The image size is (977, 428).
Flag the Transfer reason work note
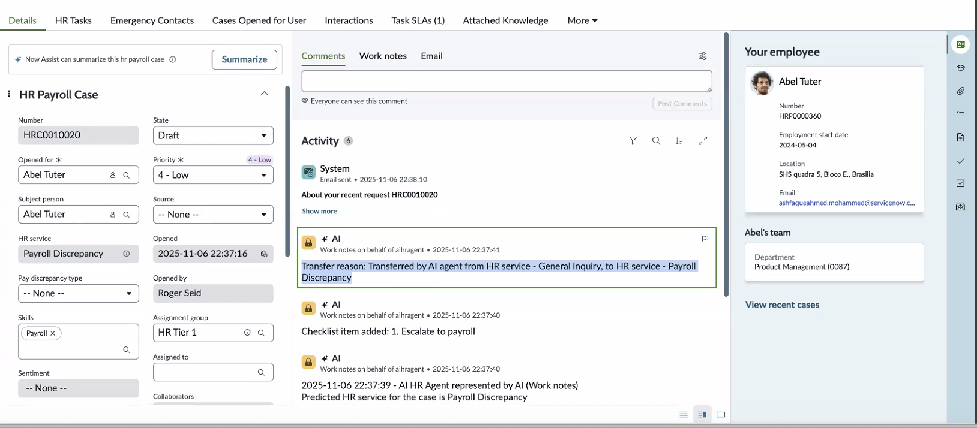[x=705, y=239]
